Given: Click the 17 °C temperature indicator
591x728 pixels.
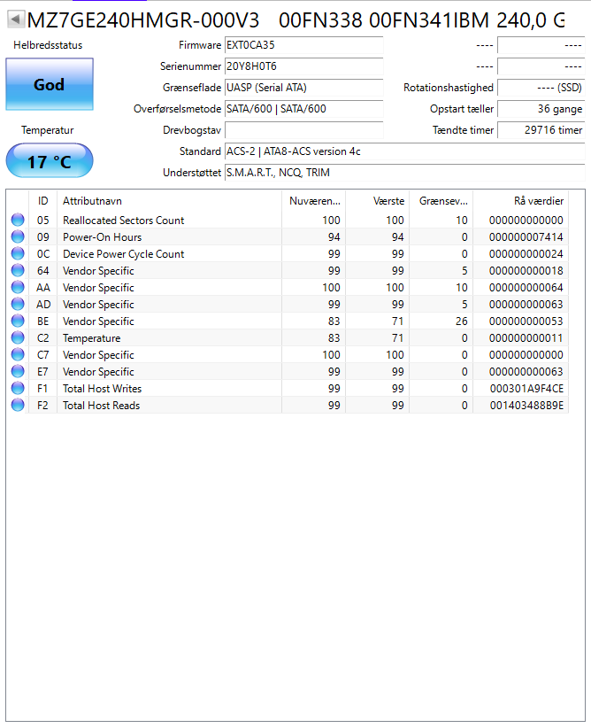Looking at the screenshot, I should coord(50,162).
